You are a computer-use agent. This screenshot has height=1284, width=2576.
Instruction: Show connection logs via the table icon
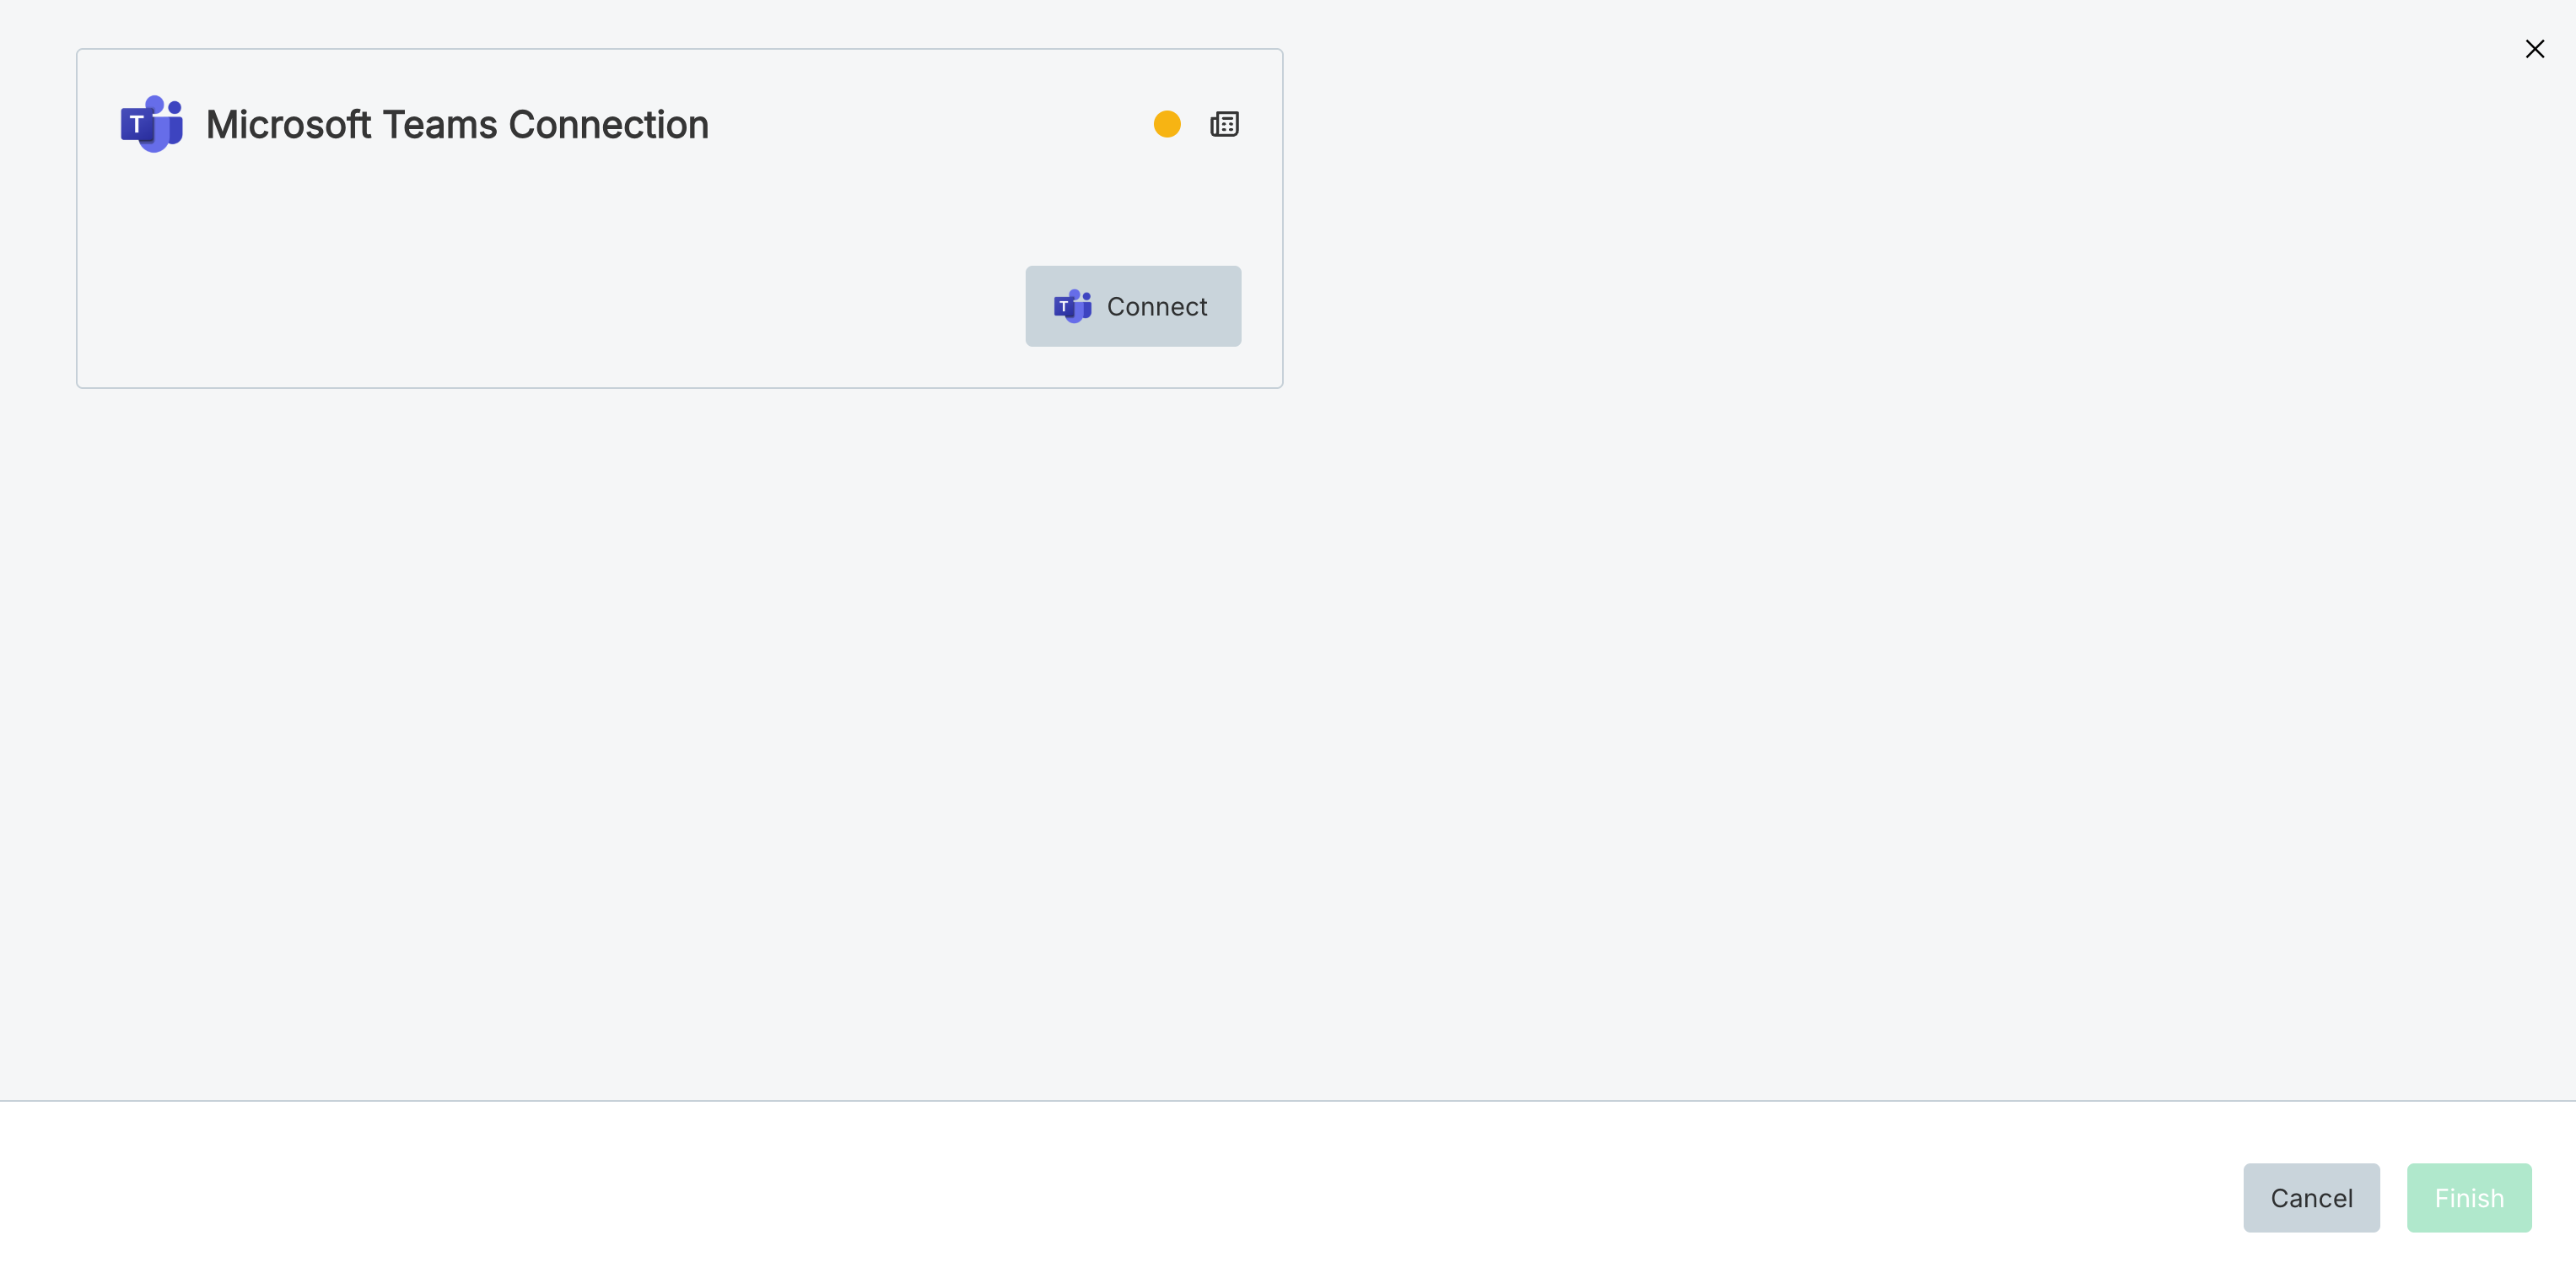(1224, 124)
